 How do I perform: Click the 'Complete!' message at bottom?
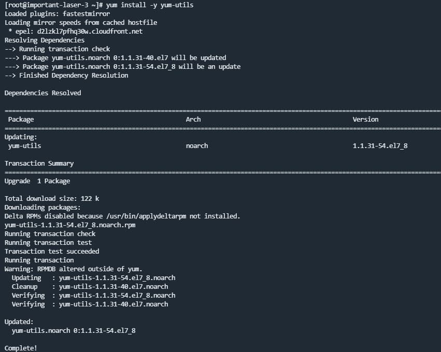pos(21,348)
